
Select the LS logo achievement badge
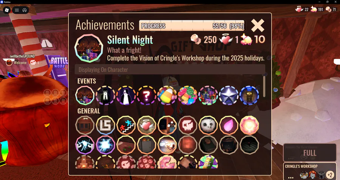tap(105, 125)
